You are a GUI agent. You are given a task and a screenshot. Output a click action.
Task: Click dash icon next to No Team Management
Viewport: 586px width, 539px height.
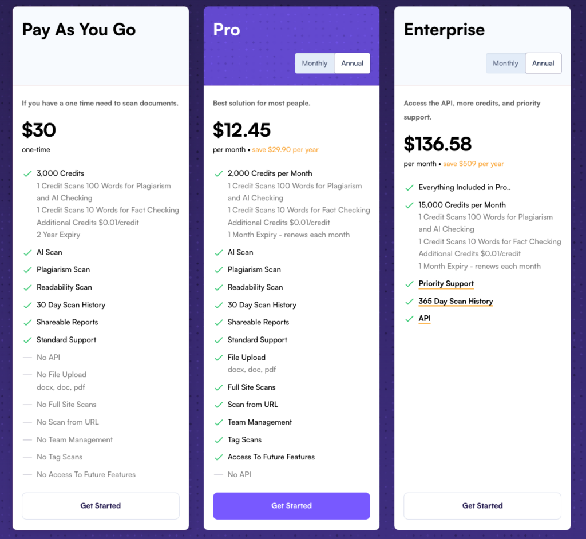pos(27,440)
